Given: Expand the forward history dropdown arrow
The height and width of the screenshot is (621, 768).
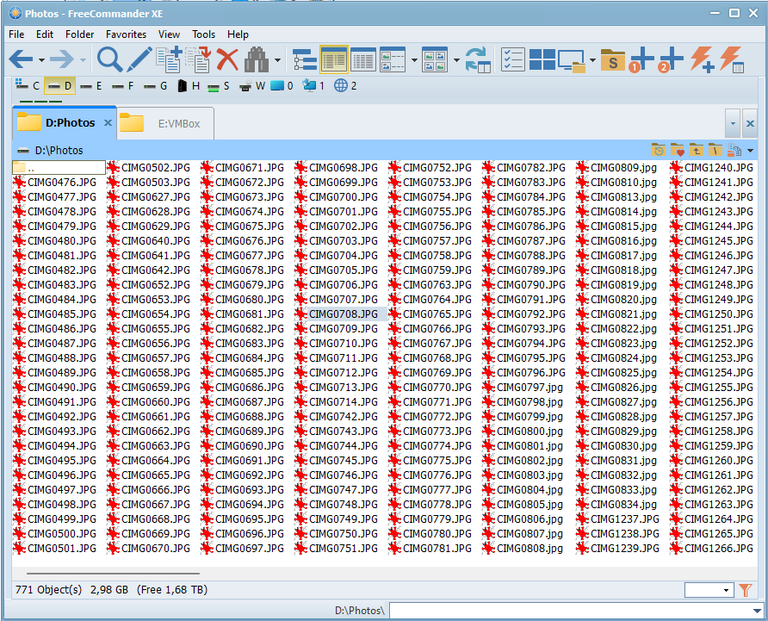Looking at the screenshot, I should (83, 60).
